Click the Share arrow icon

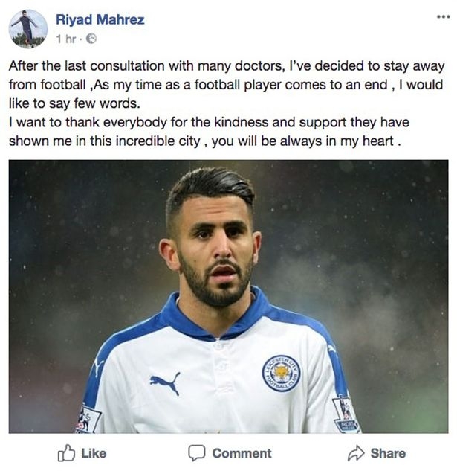pyautogui.click(x=356, y=452)
